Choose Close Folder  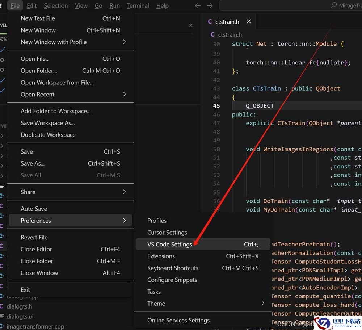(x=71, y=261)
